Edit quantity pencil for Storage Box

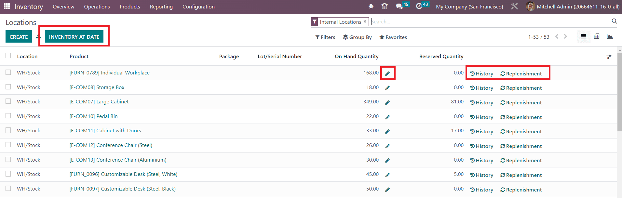[387, 88]
